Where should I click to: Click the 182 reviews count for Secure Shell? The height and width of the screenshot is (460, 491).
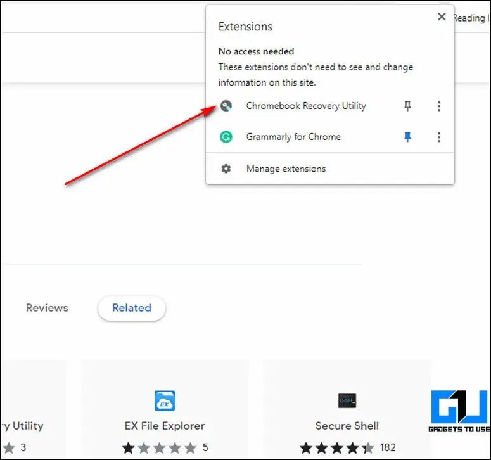tap(388, 448)
